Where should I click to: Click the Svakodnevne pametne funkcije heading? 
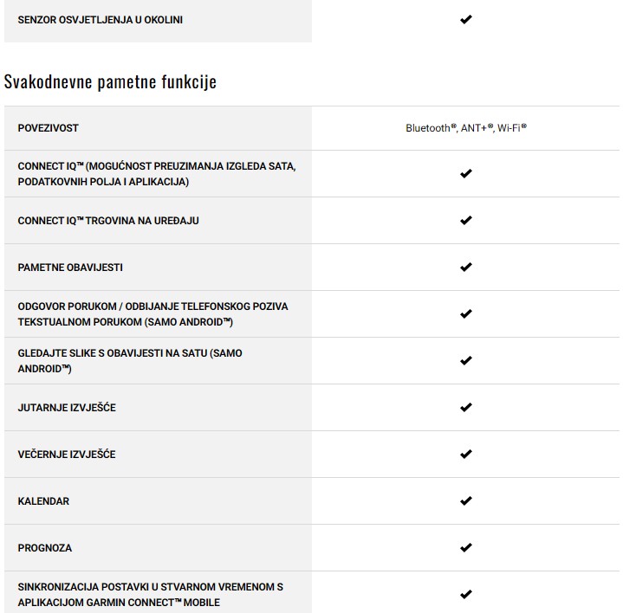[110, 82]
